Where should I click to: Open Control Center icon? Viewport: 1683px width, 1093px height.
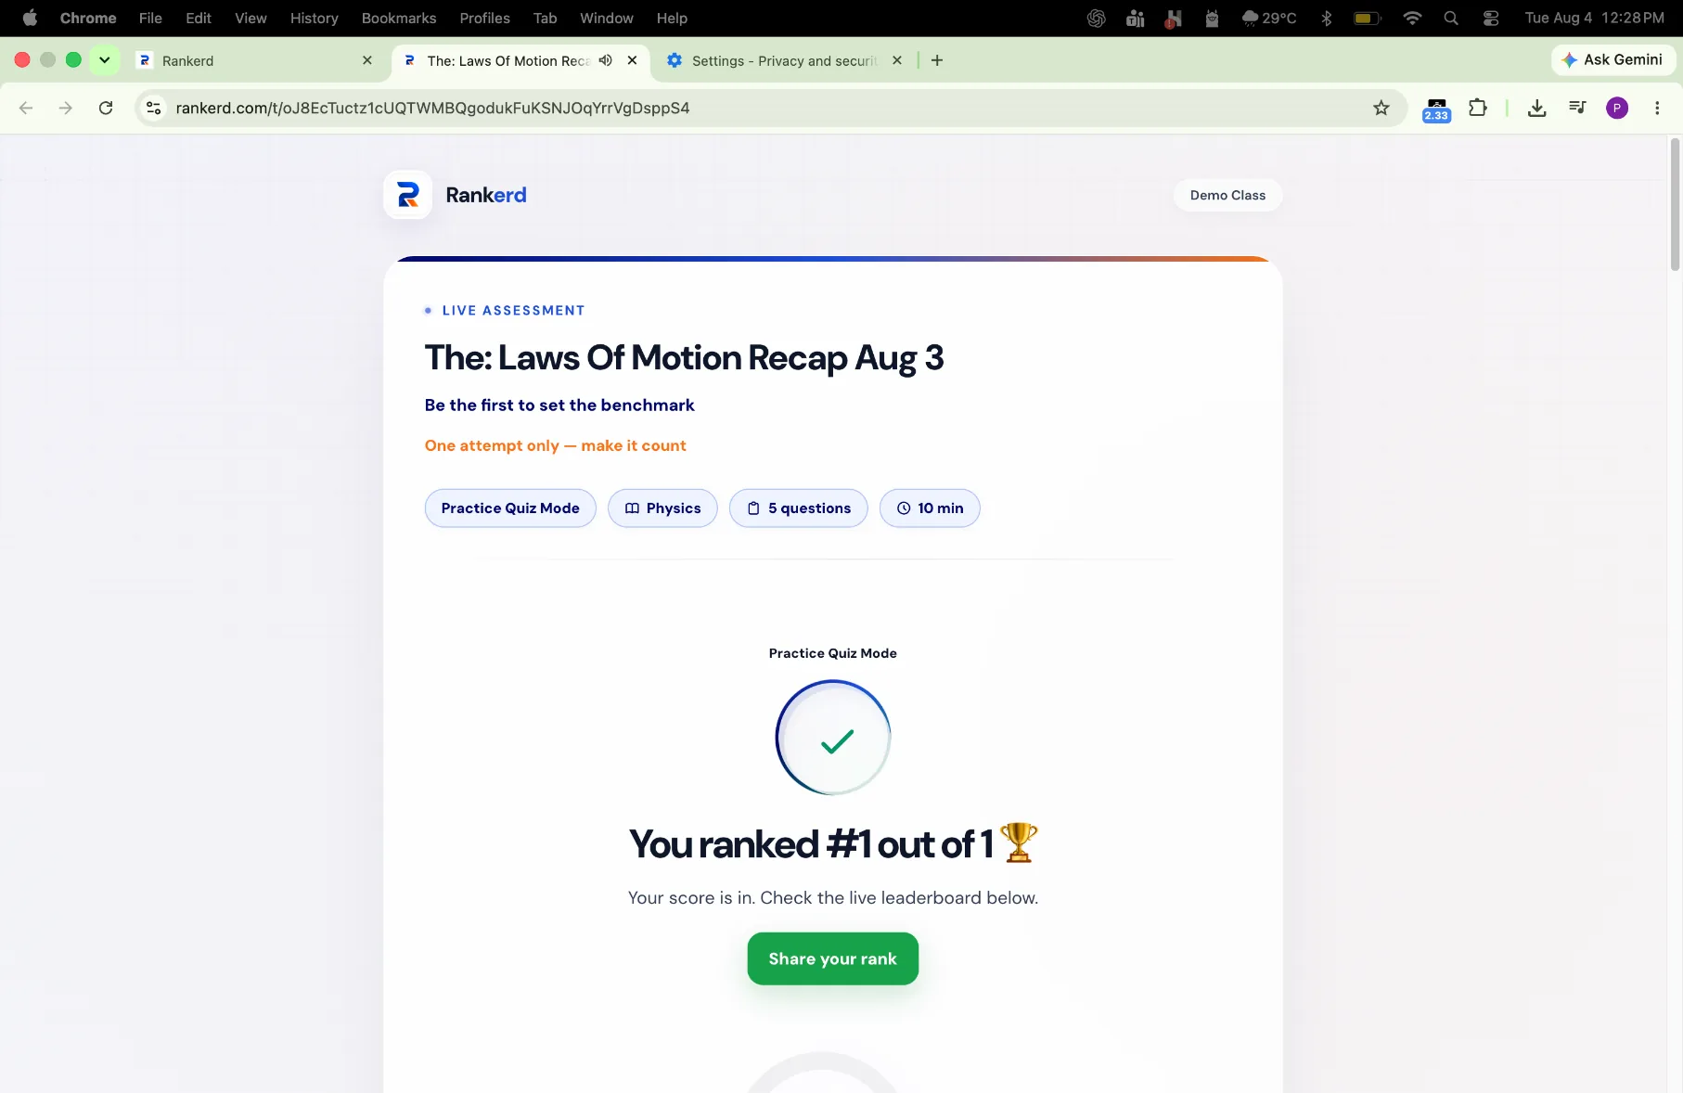coord(1491,18)
